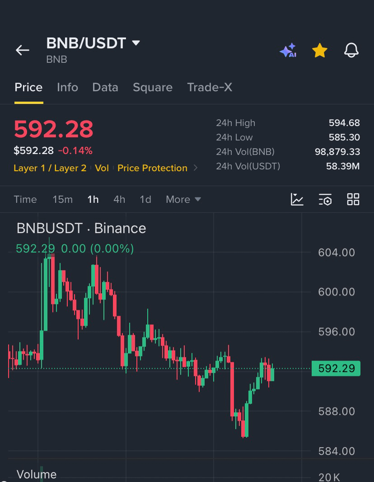Expand tags with the right chevron
Screen dimensions: 374x482
click(x=196, y=168)
